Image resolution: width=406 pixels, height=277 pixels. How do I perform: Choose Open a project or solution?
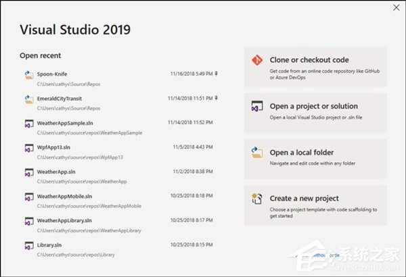(315, 113)
